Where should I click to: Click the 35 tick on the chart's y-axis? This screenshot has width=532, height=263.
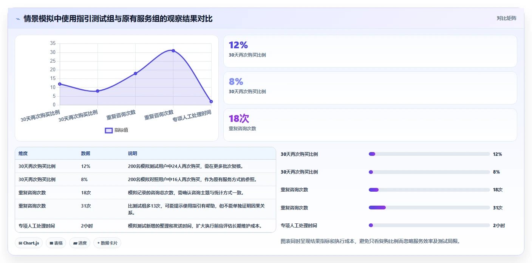(53, 43)
